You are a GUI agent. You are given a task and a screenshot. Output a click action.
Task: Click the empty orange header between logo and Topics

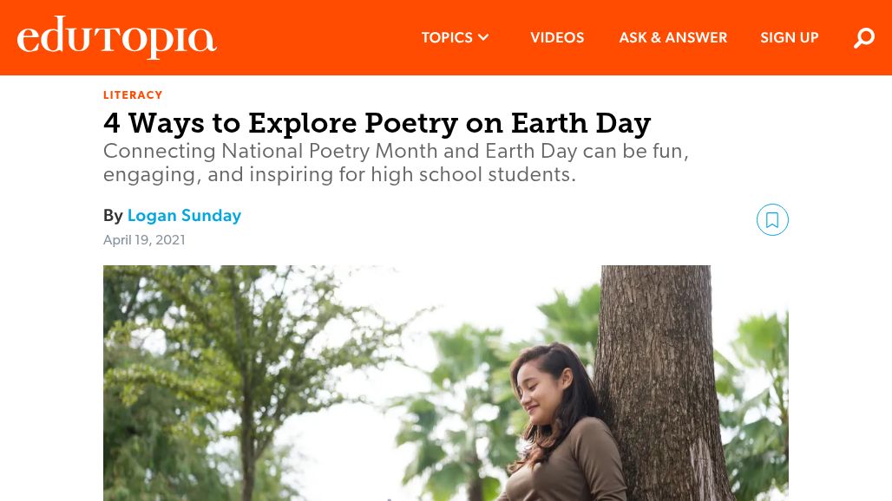point(312,38)
